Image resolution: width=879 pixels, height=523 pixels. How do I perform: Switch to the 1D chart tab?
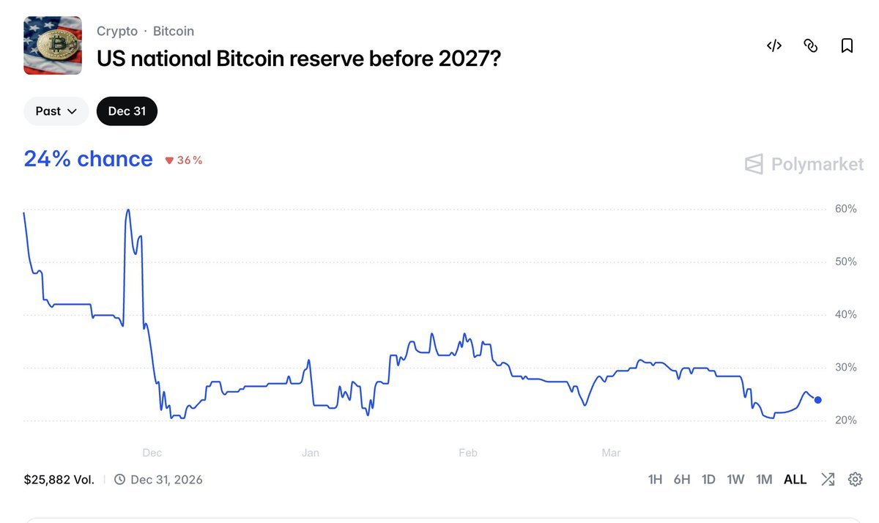tap(708, 479)
